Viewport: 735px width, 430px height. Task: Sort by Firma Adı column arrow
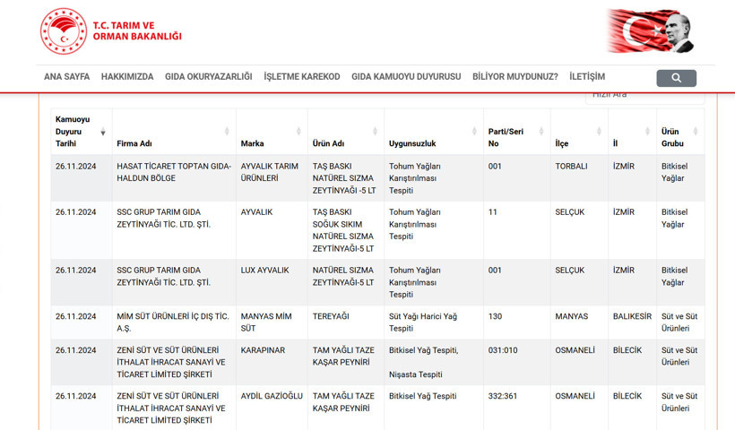[227, 132]
